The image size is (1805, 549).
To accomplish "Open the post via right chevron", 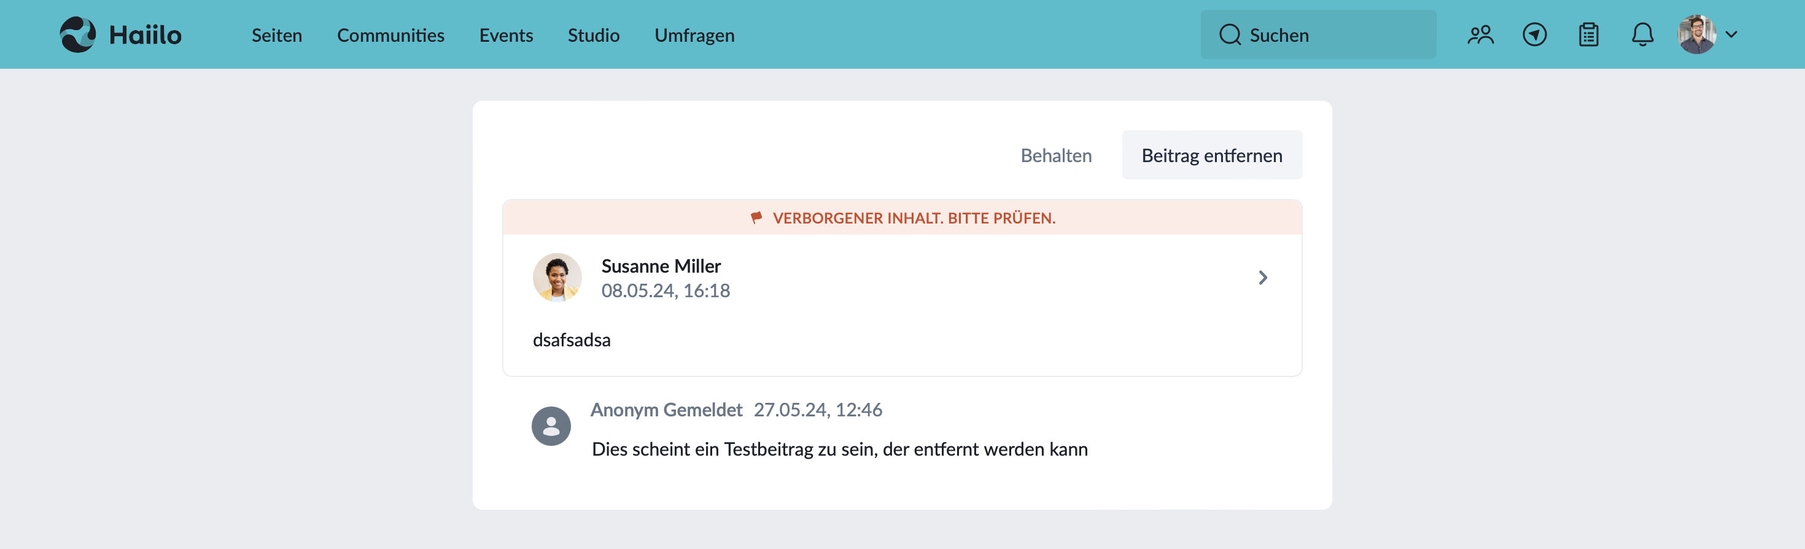I will tap(1263, 278).
